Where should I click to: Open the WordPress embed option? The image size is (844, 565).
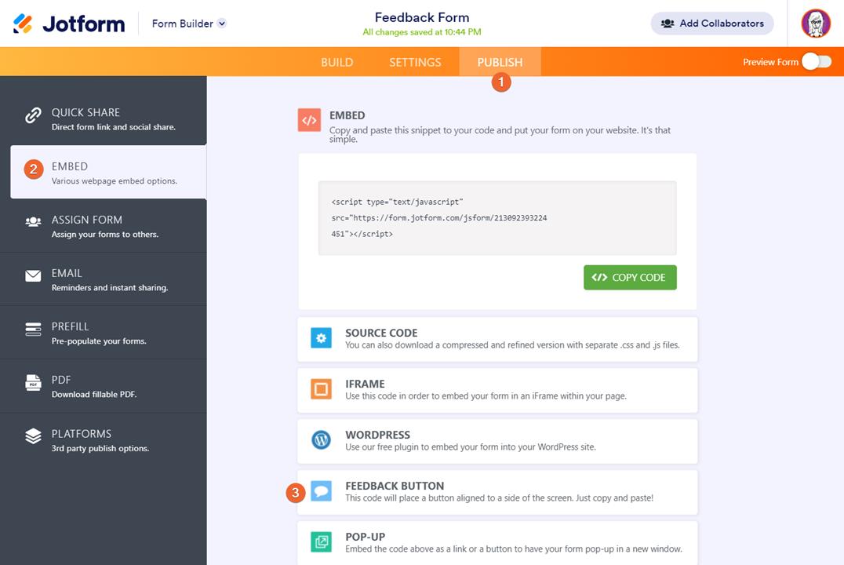[x=497, y=441]
